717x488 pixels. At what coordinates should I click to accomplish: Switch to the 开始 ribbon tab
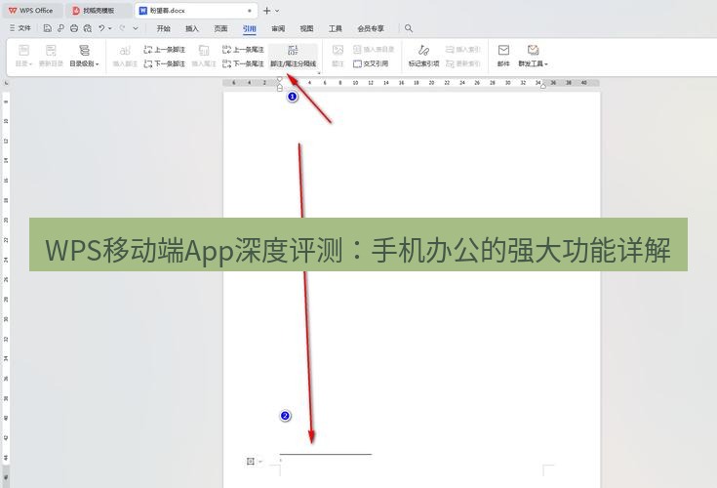point(163,28)
